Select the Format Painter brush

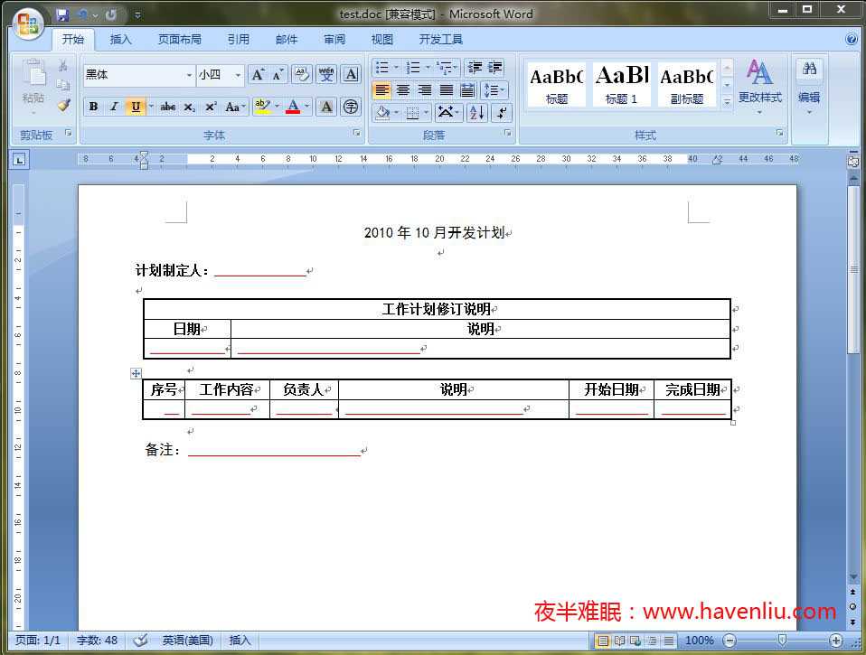(x=64, y=105)
